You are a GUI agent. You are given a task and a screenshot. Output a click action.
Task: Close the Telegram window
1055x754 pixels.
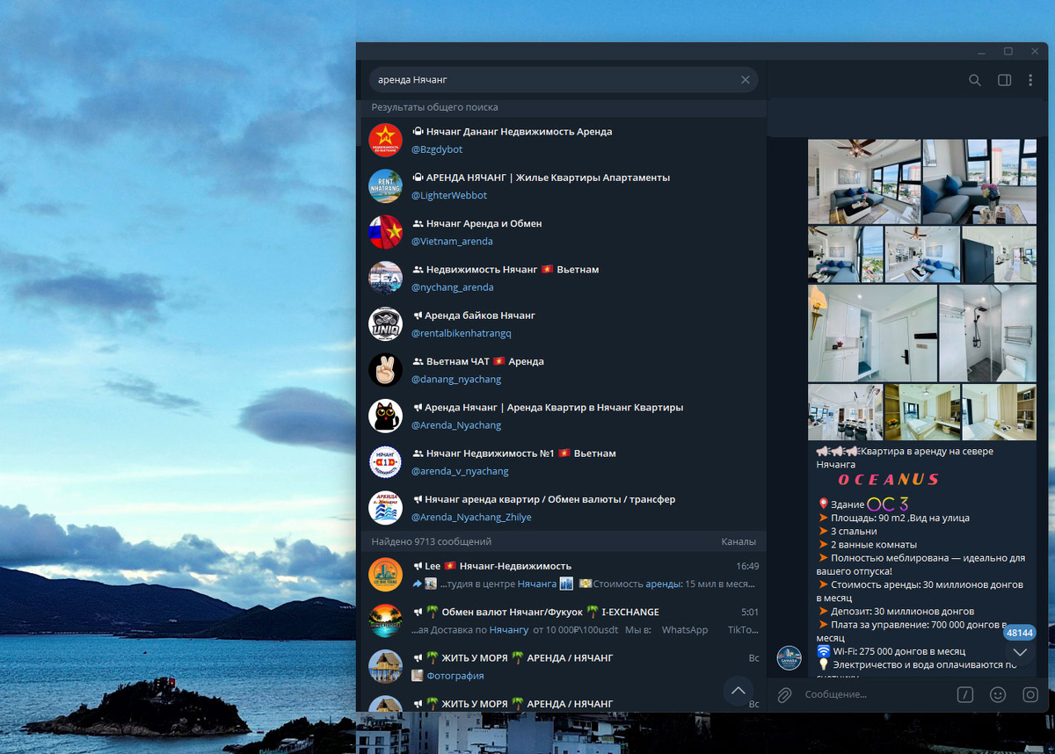coord(1035,51)
